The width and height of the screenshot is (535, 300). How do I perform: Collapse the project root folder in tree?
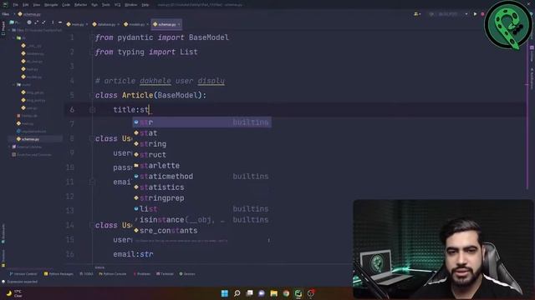(x=9, y=30)
